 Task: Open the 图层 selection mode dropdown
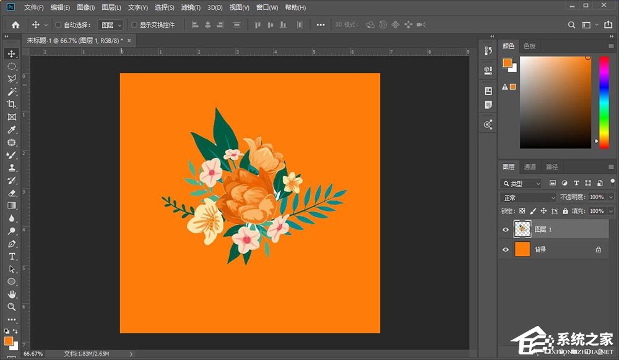(x=110, y=25)
